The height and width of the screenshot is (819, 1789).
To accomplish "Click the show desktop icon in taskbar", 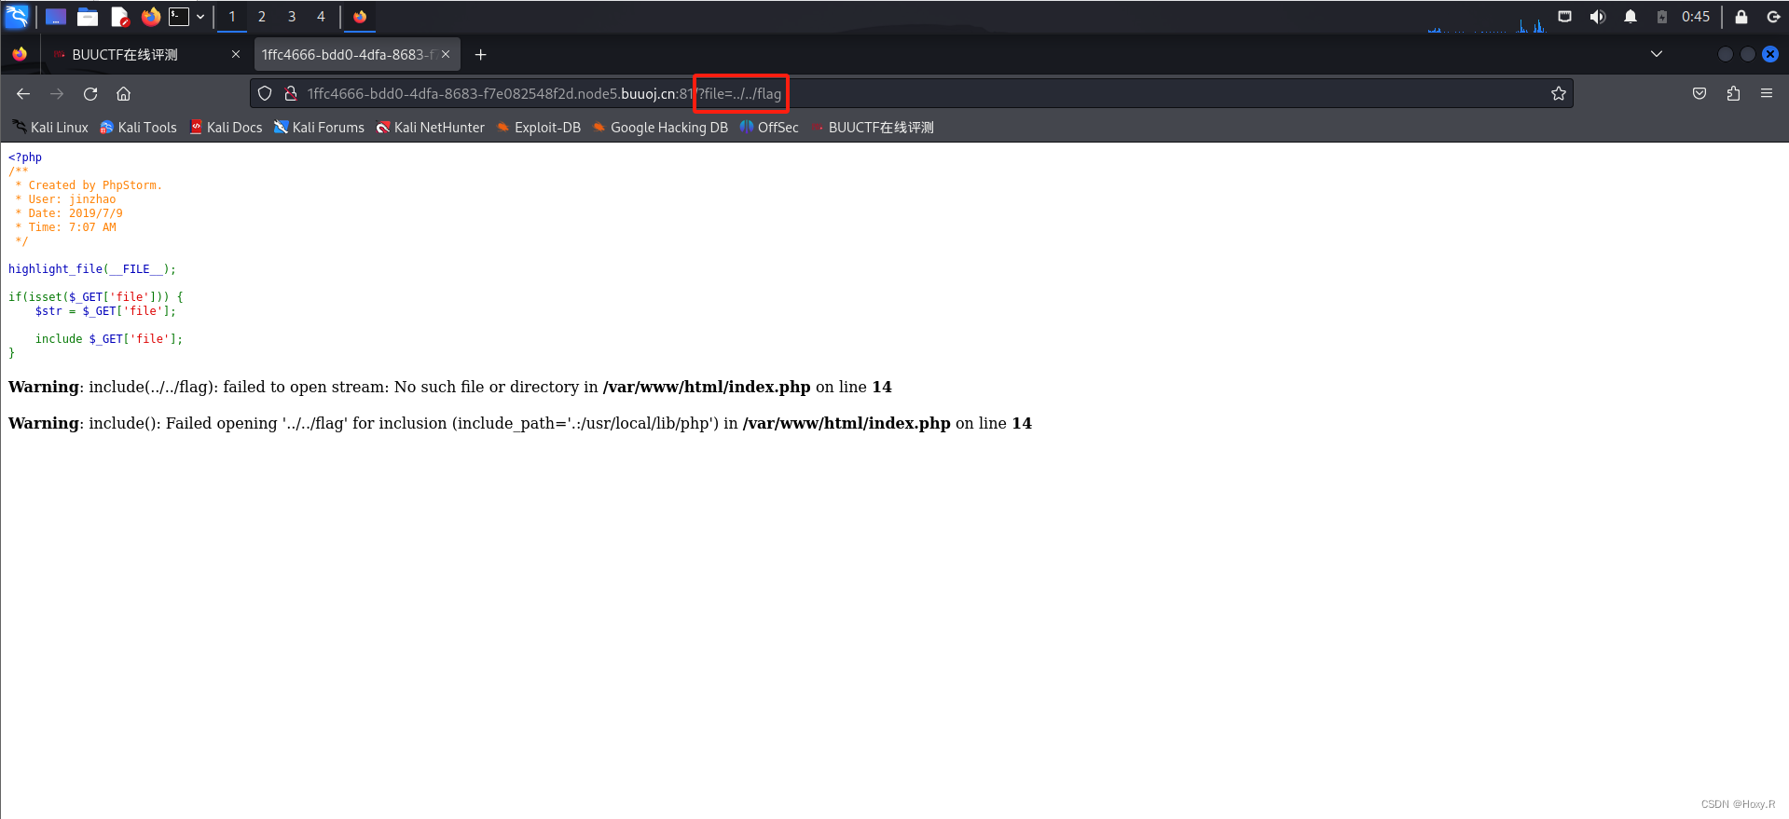I will click(56, 17).
